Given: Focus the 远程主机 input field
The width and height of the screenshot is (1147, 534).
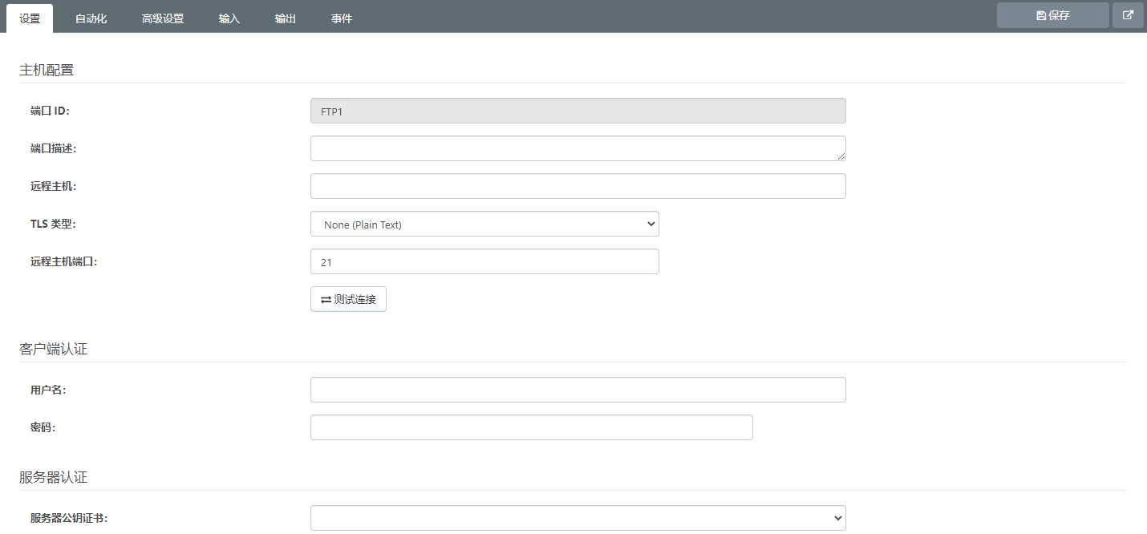Looking at the screenshot, I should (x=578, y=186).
